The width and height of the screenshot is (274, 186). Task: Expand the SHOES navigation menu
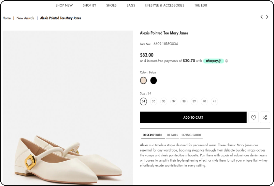(111, 6)
